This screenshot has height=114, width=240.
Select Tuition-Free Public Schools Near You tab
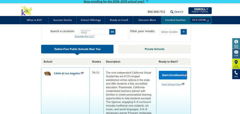click(77, 49)
